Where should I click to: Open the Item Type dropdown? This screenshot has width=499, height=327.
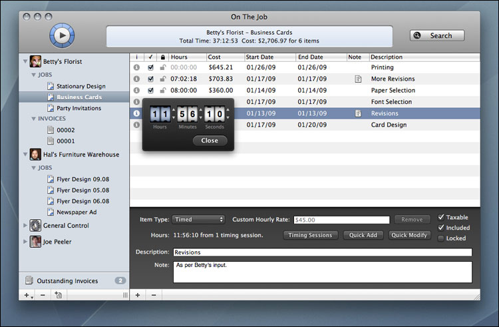pyautogui.click(x=198, y=219)
